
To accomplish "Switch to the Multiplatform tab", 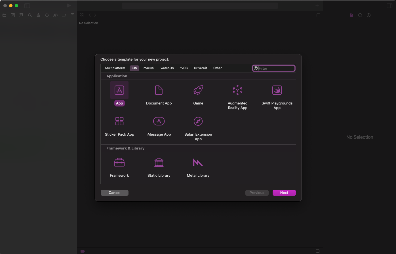I will point(115,68).
